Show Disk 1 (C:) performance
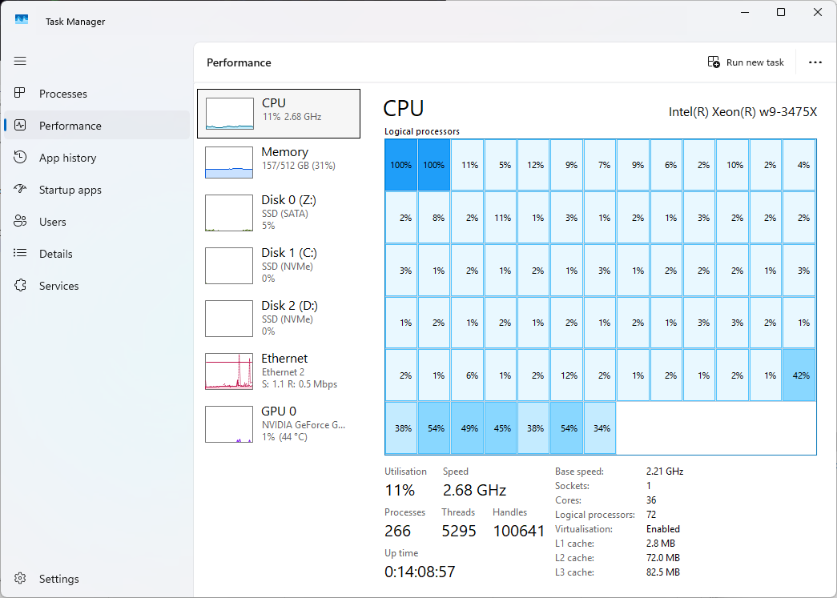 point(279,265)
